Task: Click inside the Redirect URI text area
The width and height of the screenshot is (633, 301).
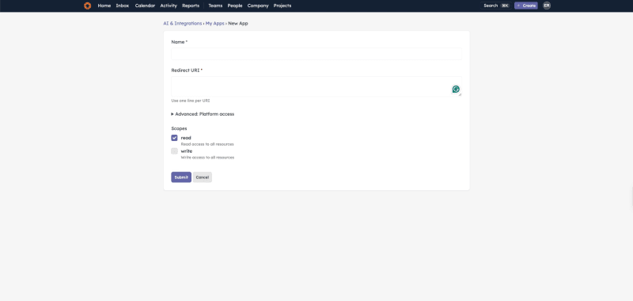Action: 316,86
